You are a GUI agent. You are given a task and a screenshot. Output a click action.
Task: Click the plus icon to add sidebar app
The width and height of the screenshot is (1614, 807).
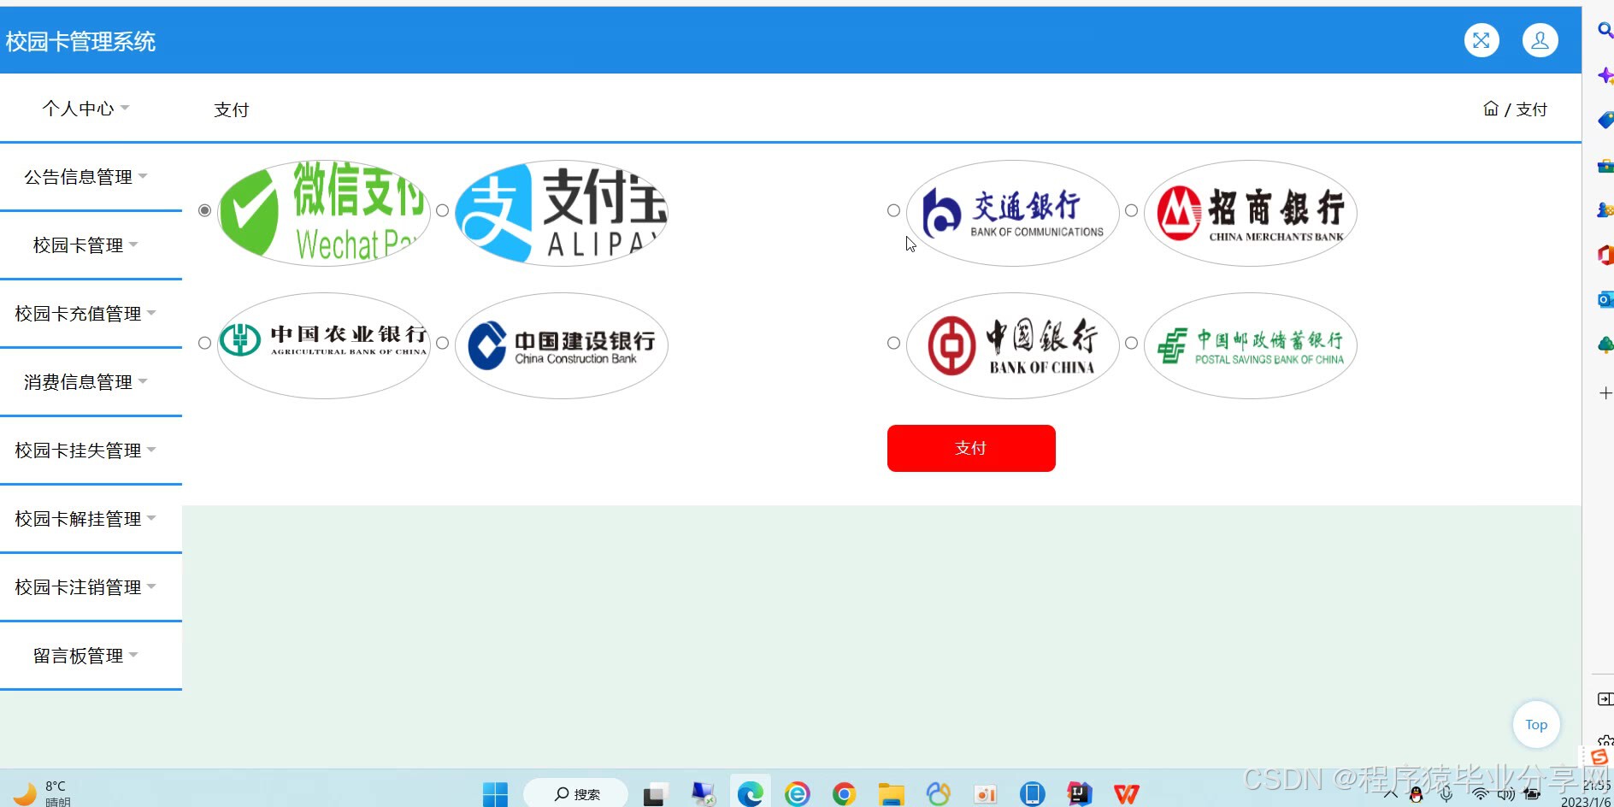1605,393
